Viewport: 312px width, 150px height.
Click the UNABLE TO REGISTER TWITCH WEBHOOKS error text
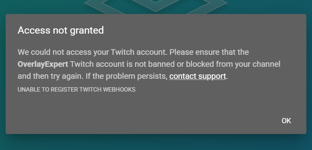[77, 90]
